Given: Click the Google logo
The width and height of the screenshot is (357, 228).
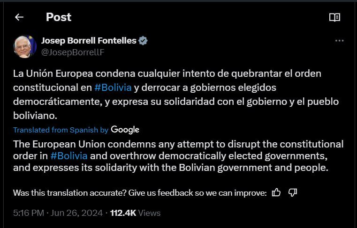Looking at the screenshot, I should (x=125, y=130).
